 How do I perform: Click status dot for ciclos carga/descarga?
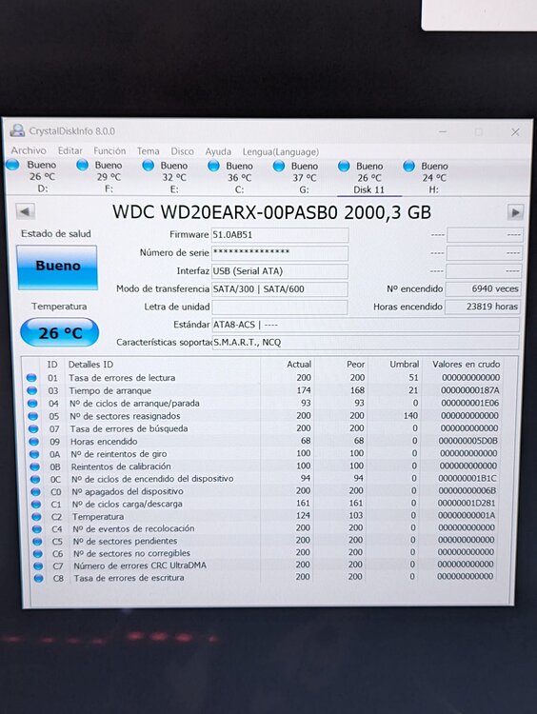[x=36, y=504]
